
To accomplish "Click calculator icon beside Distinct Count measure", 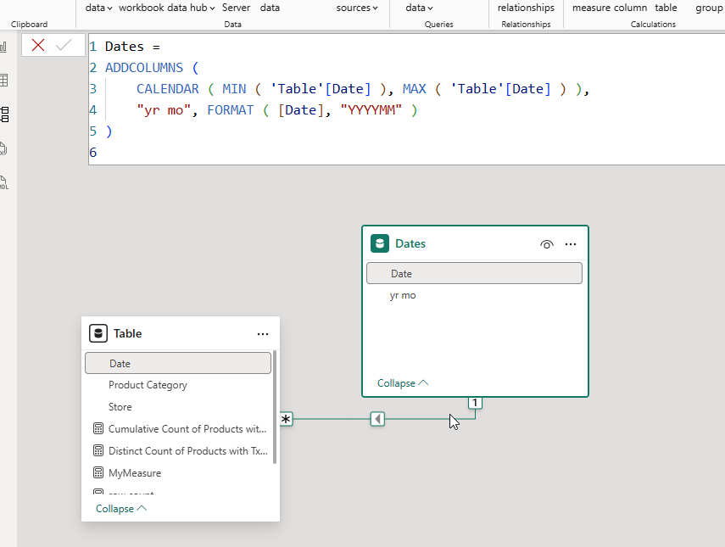I will 98,451.
